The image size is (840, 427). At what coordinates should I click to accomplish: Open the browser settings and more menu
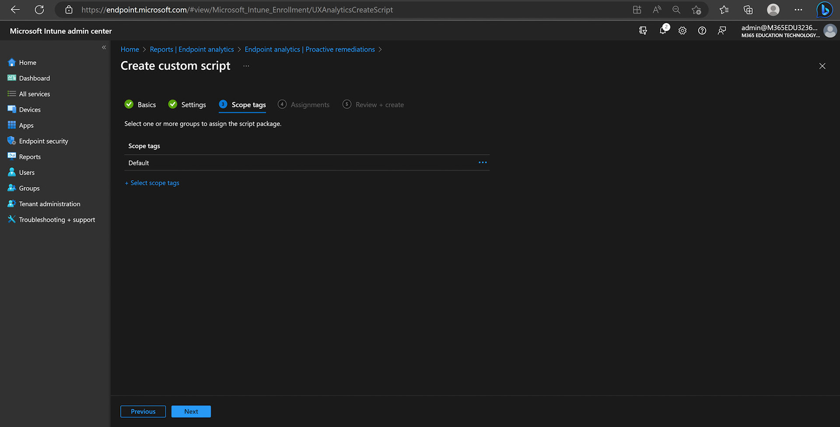(798, 10)
